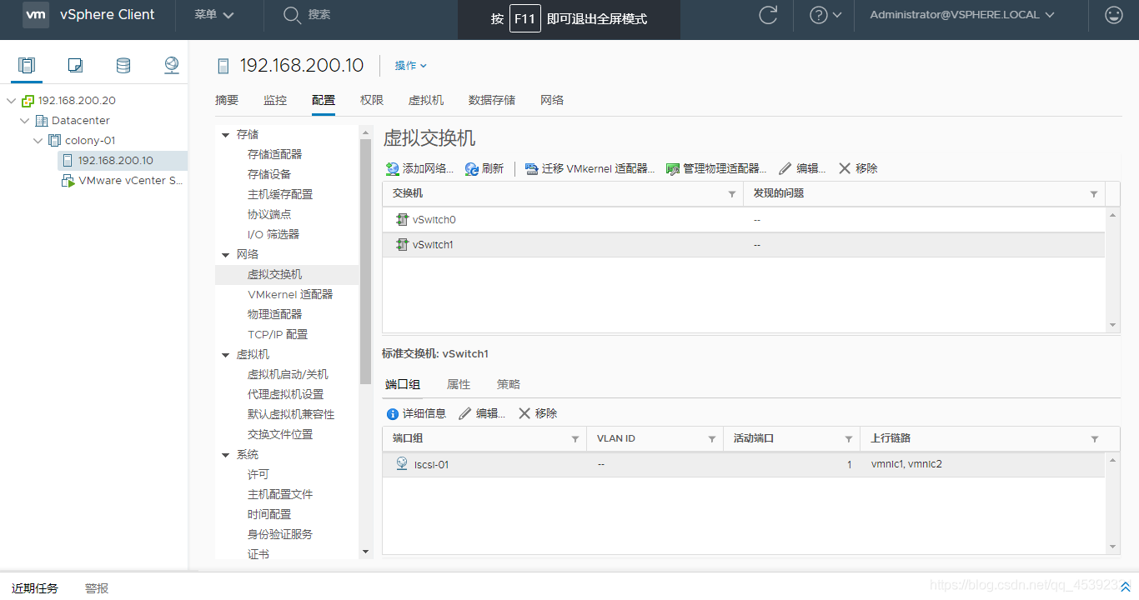Click 迁移 VMkernel 适配器 button
The image size is (1139, 600).
coord(590,168)
